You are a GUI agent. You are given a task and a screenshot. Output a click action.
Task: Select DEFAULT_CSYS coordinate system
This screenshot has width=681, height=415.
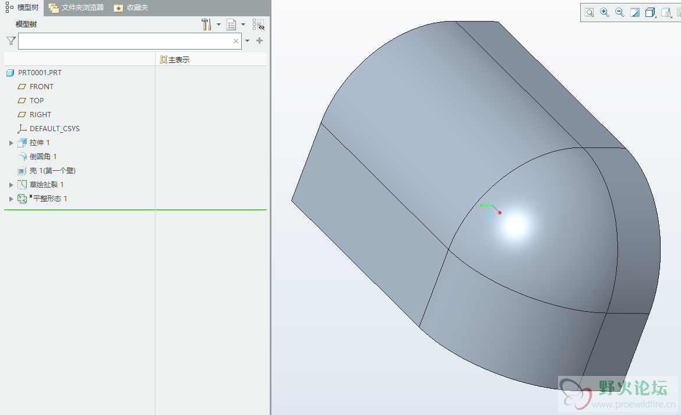54,129
